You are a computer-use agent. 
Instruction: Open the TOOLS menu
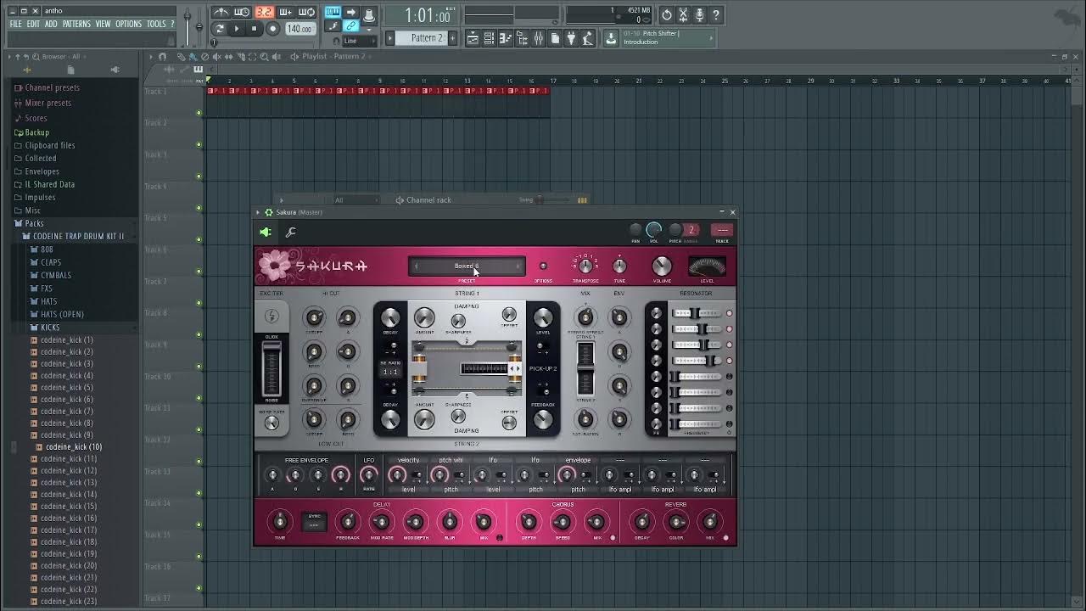click(156, 24)
